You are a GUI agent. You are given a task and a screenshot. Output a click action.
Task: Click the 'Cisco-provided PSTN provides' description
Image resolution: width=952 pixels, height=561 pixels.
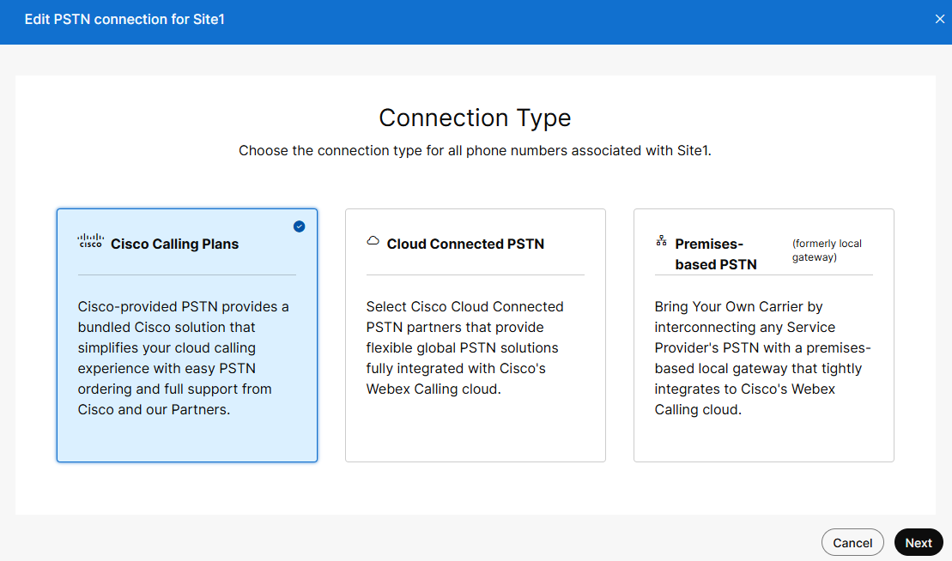(184, 358)
